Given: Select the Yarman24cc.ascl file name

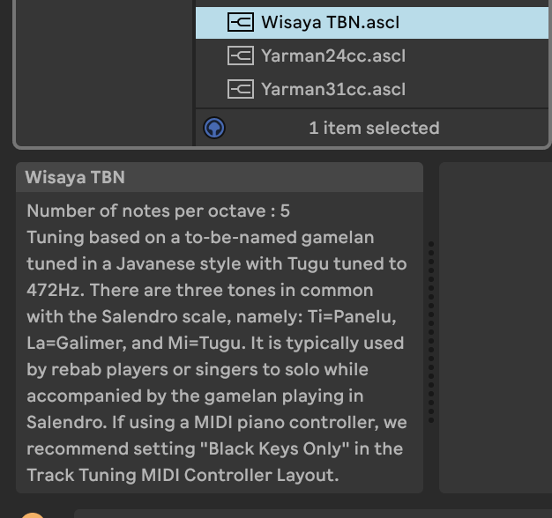Looking at the screenshot, I should (333, 55).
